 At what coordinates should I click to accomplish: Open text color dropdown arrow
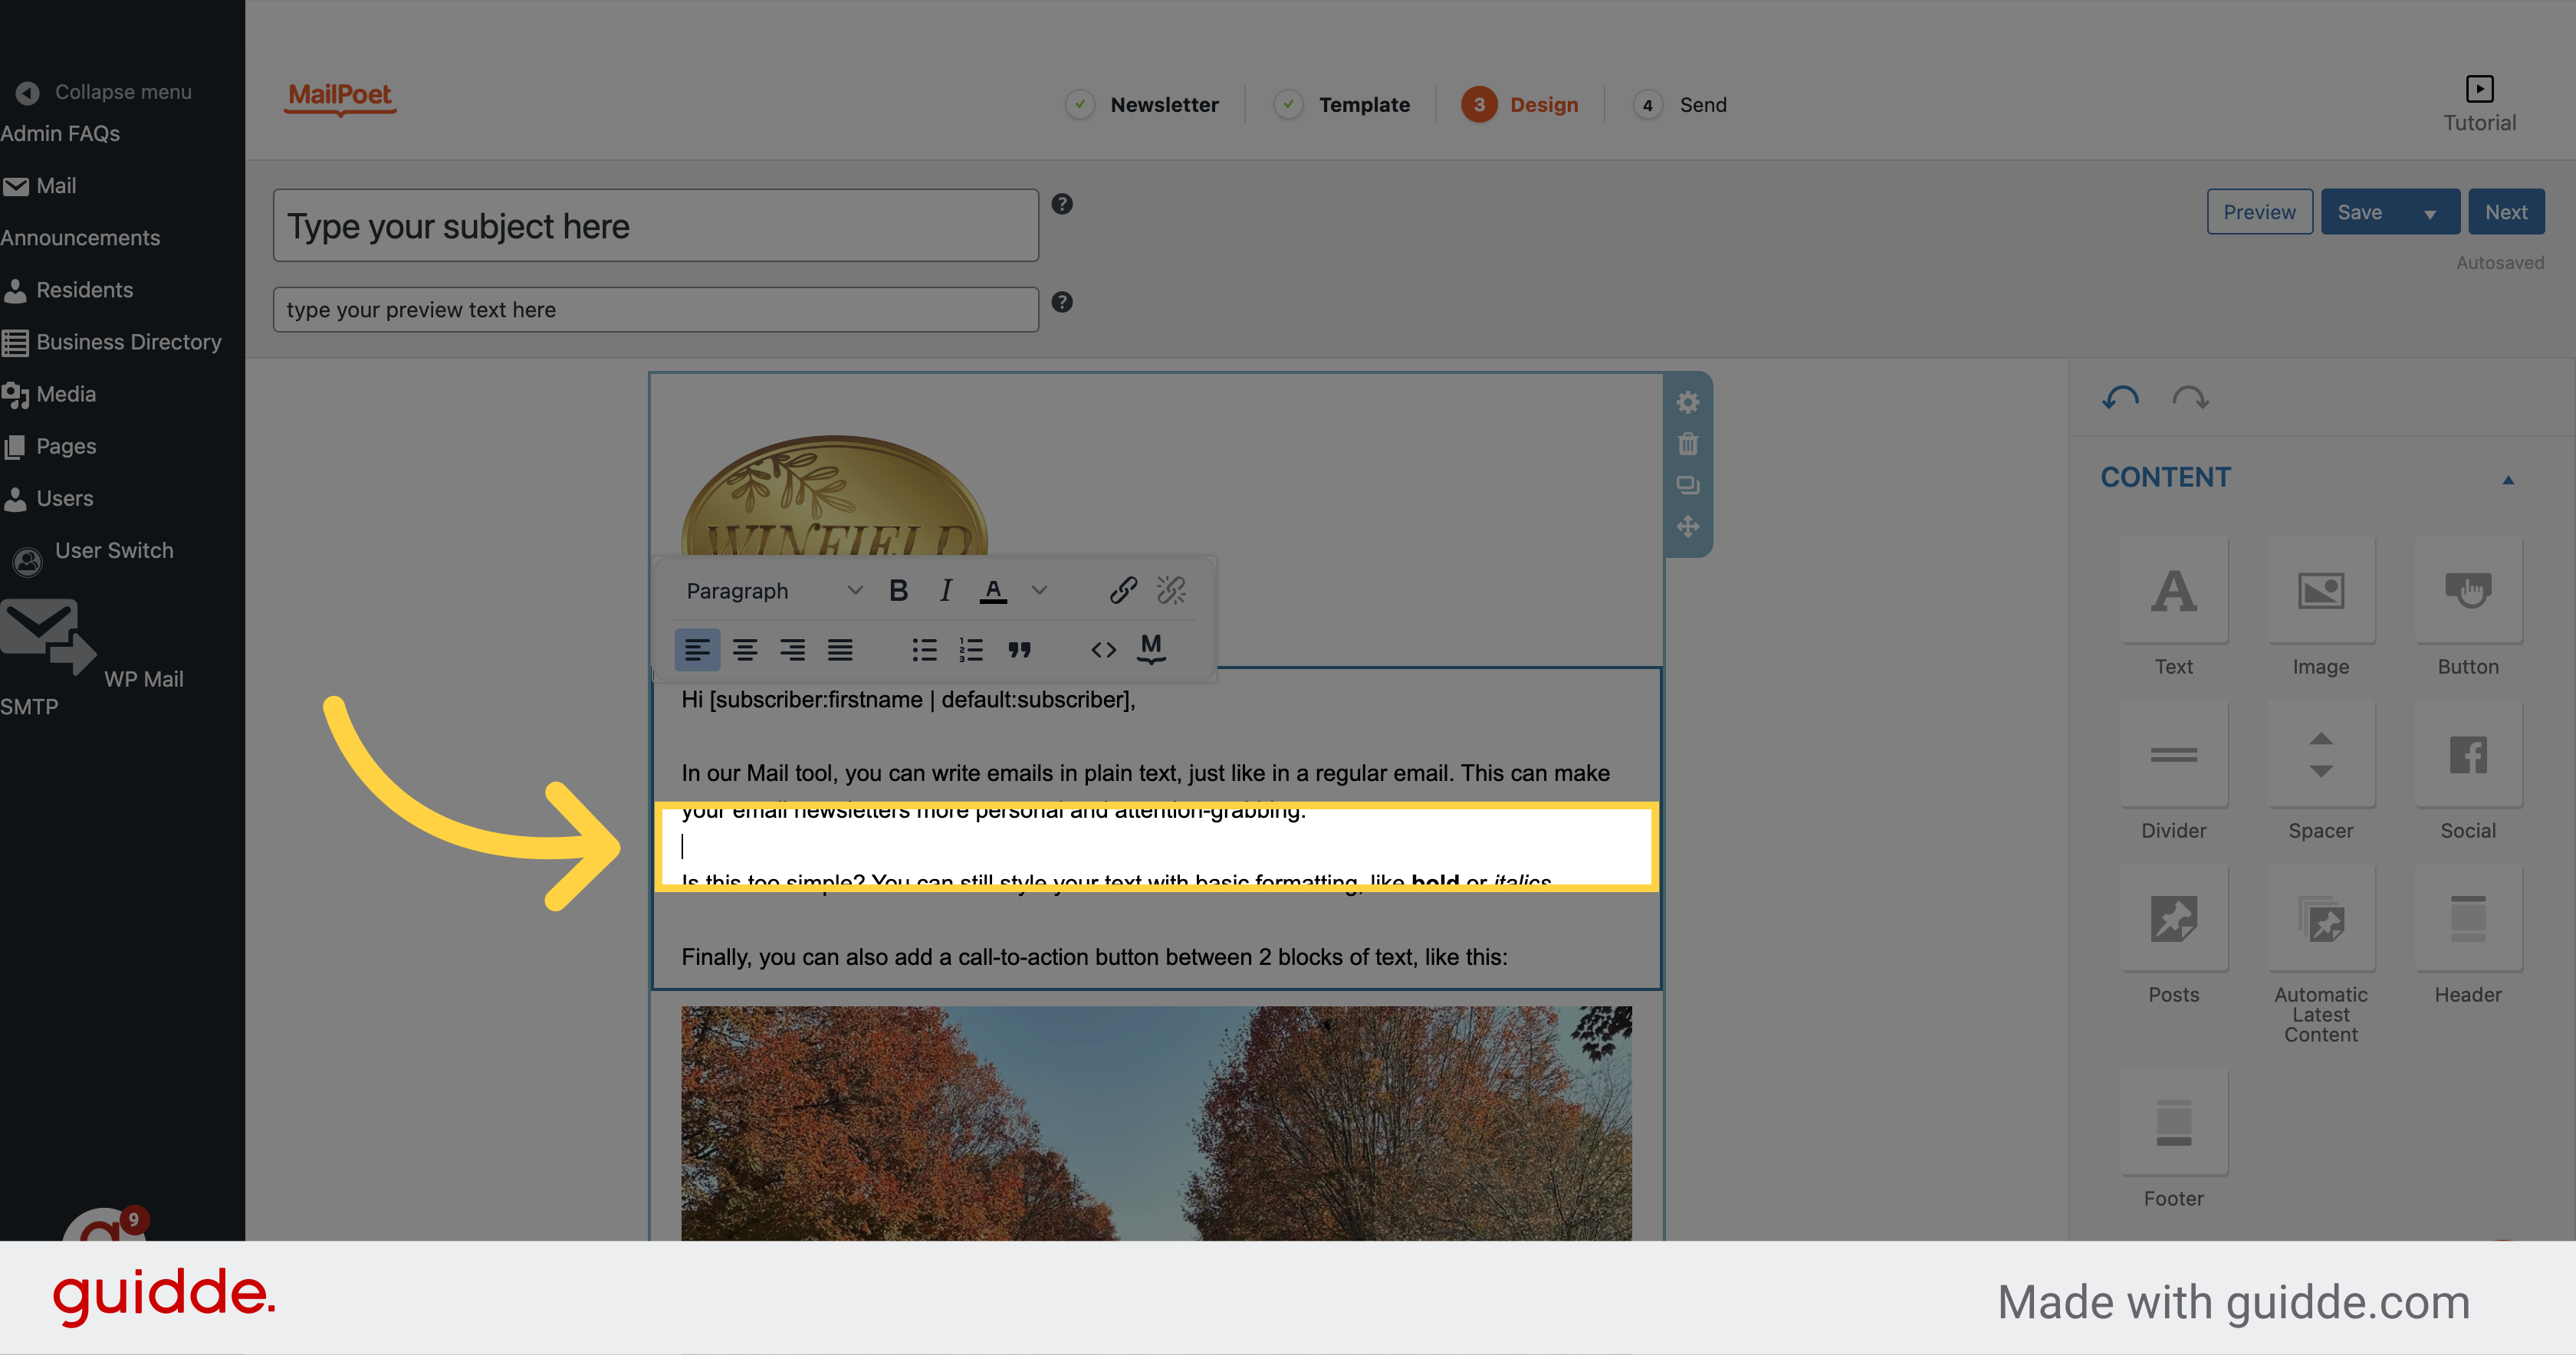(1040, 591)
